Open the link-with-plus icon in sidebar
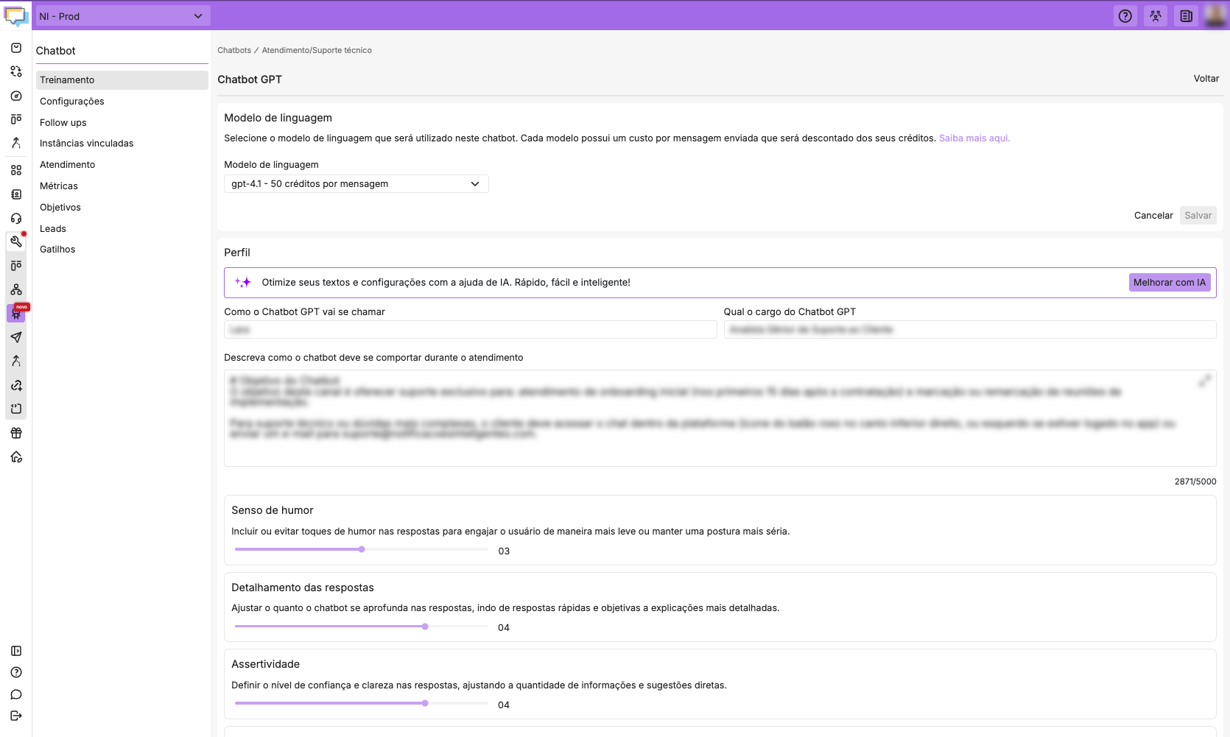Viewport: 1230px width, 737px height. coord(16,385)
